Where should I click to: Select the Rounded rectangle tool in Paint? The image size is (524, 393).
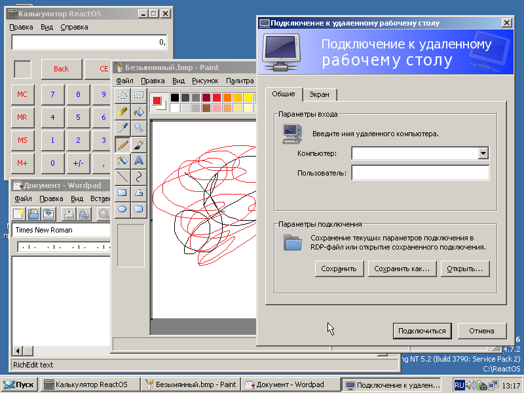pos(139,209)
